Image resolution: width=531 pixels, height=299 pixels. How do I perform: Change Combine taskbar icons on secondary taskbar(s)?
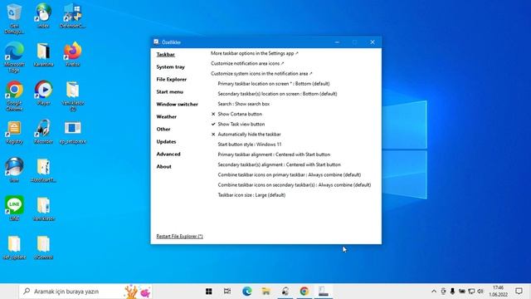[x=295, y=185]
